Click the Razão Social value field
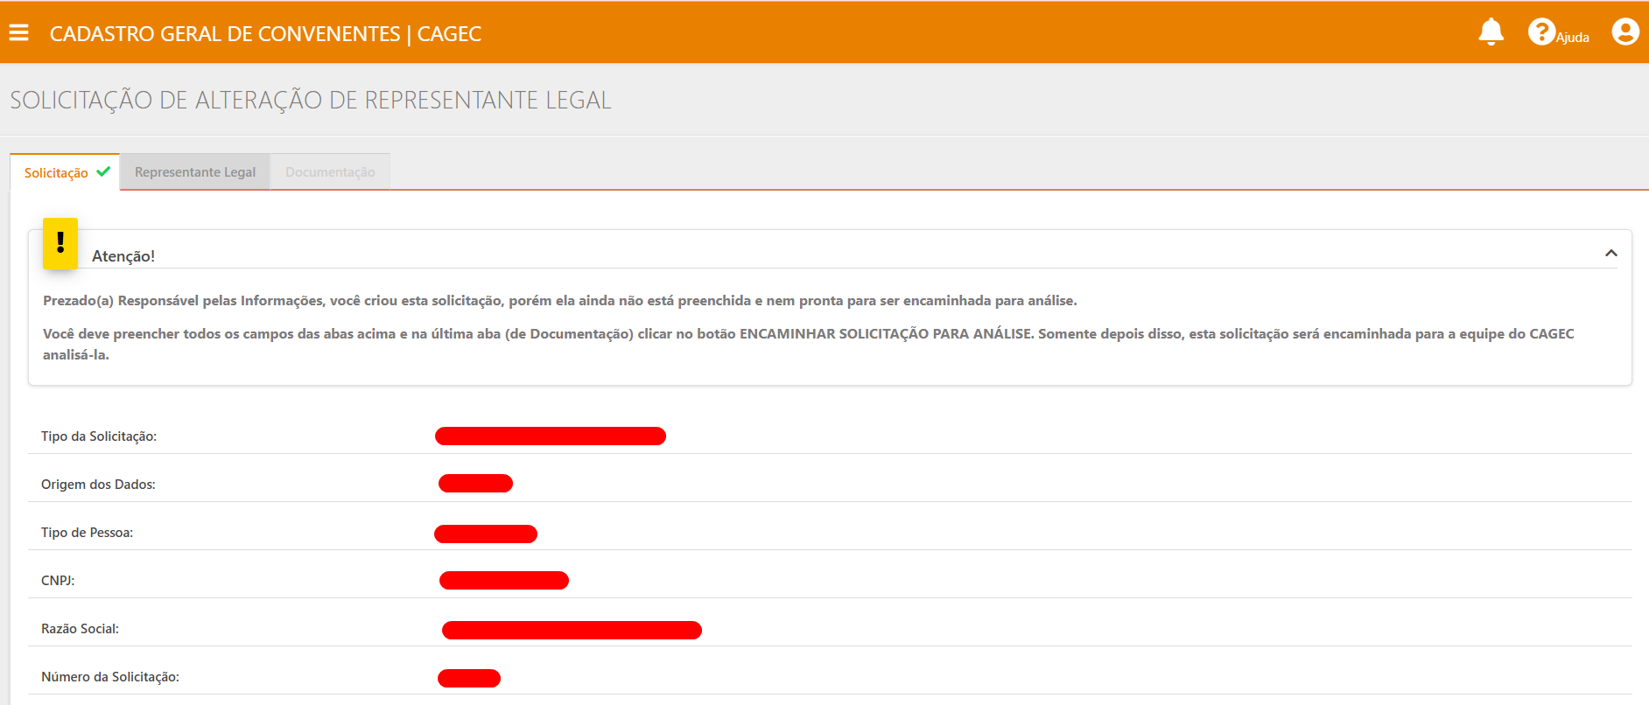 coord(572,631)
